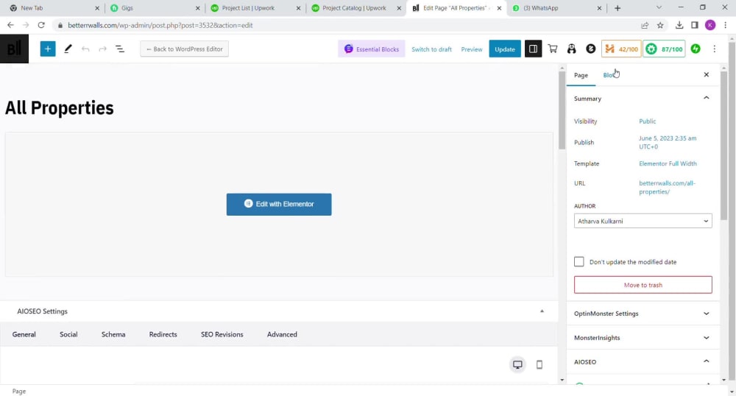Screen dimensions: 736x396
Task: Open the Chrome three-dot menu
Action: click(725, 25)
